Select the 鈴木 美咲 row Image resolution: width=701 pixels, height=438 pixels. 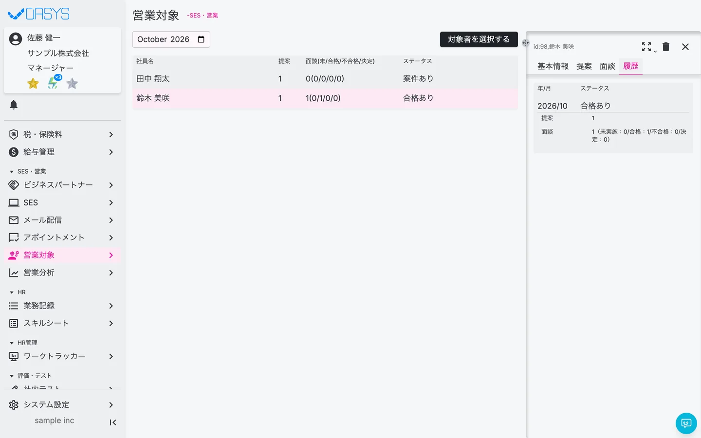coord(325,98)
